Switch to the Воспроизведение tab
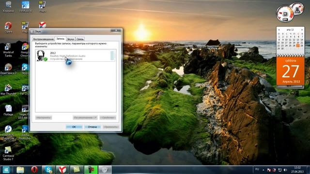The image size is (310, 174). click(x=44, y=39)
